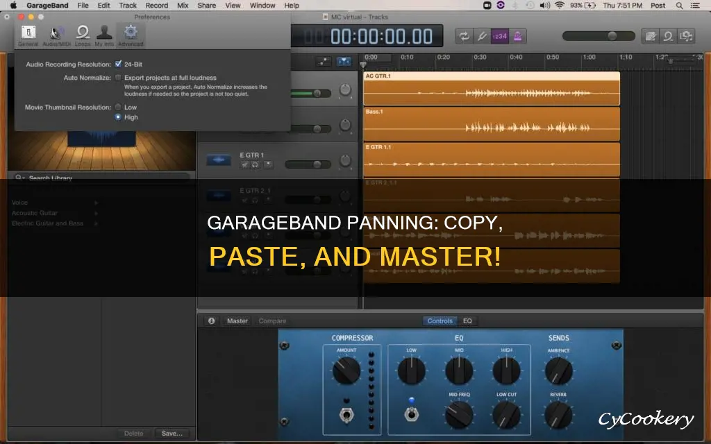Click the LOW CUT knob
The image size is (711, 444).
(506, 415)
